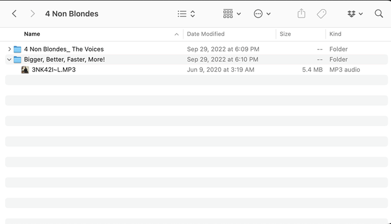
Task: Collapse the Bigger, Better, Faster, More! folder
Action: 9,60
